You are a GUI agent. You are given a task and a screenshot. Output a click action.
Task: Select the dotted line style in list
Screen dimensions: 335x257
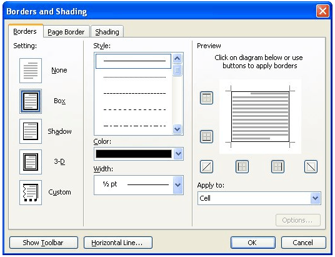(134, 77)
